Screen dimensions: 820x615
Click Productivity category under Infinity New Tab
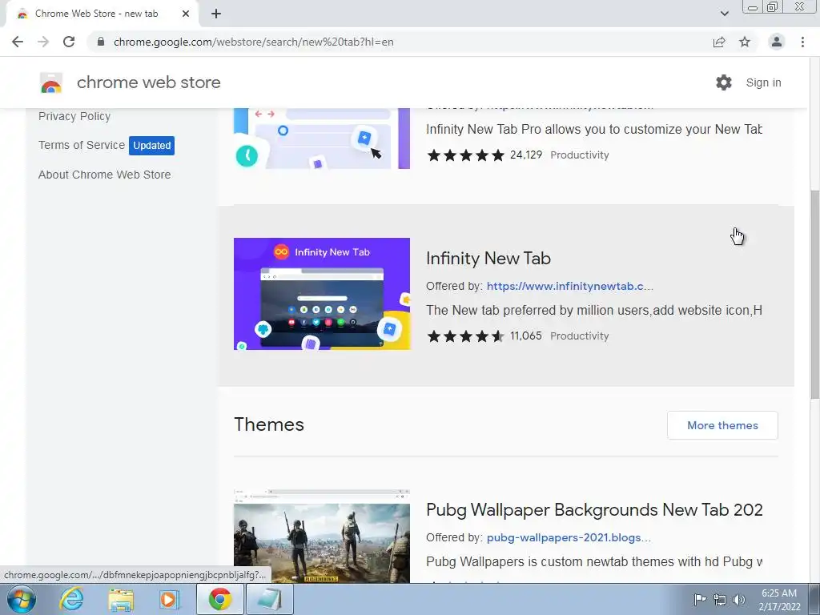(x=580, y=336)
